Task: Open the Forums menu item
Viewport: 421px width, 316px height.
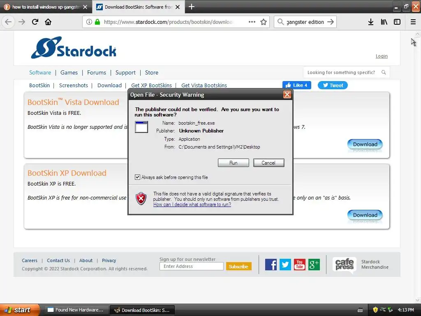Action: 96,72
